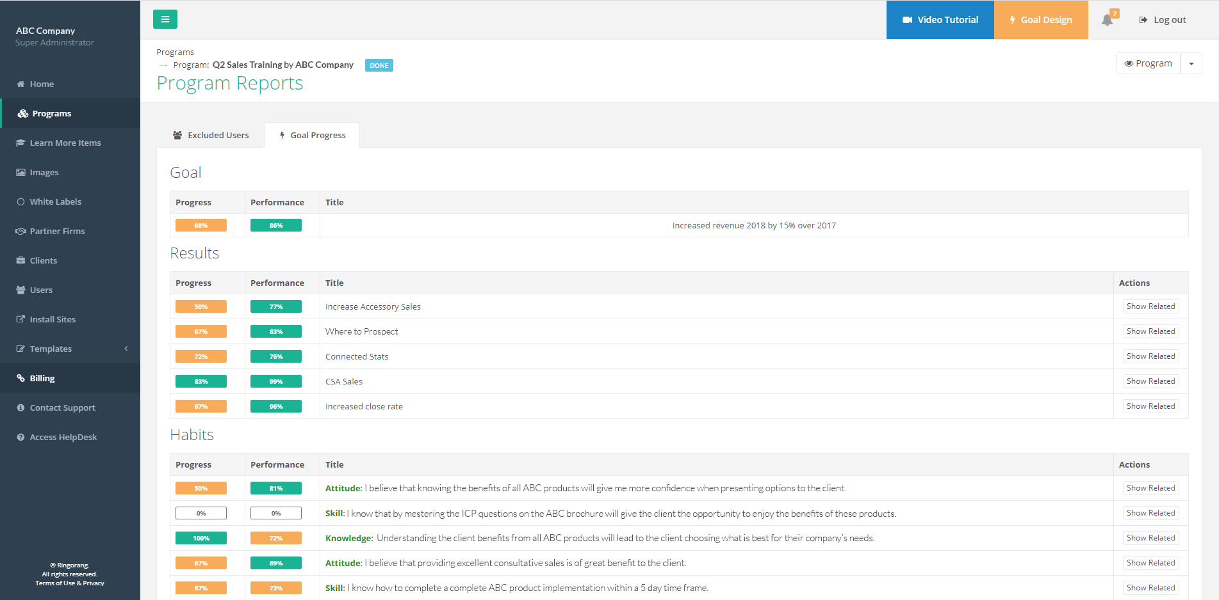Show Related for Increase Accessory Sales

(x=1151, y=306)
